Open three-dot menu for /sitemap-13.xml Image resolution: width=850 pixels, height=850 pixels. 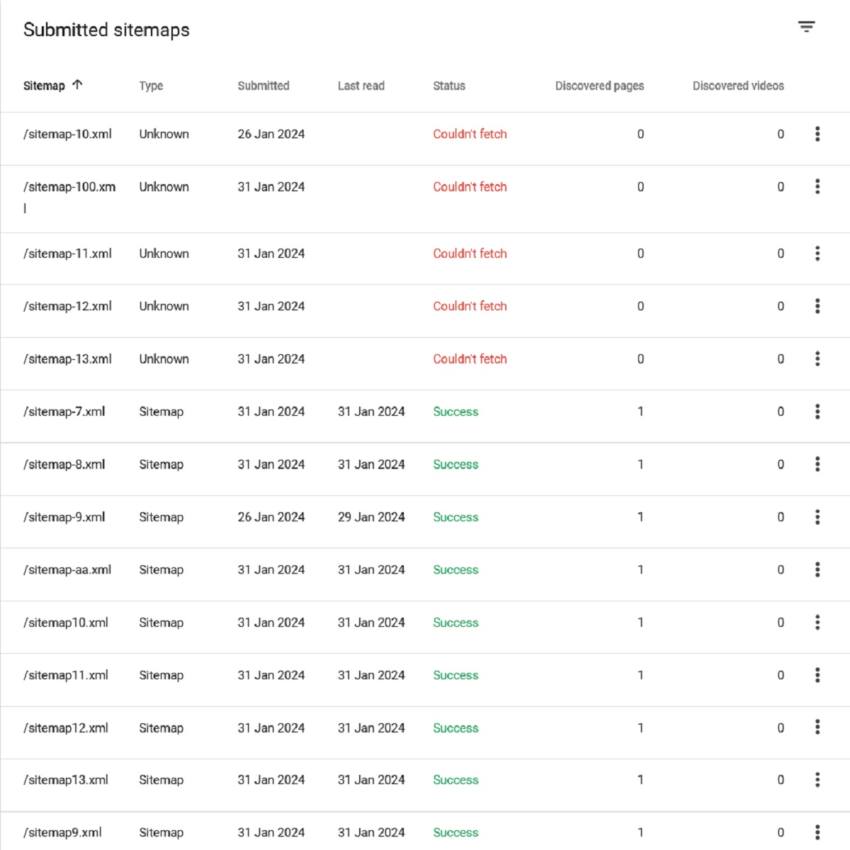[817, 359]
